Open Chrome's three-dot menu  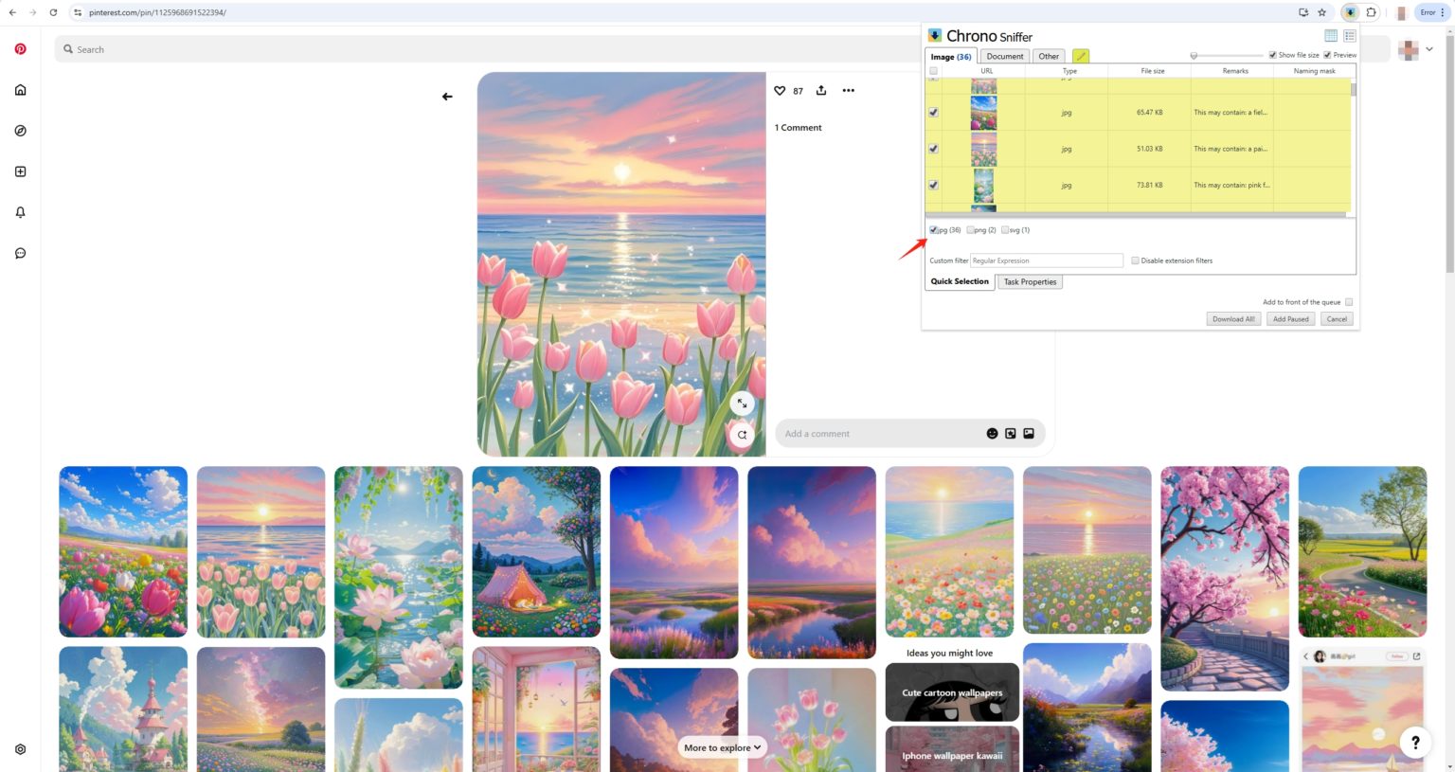1442,12
